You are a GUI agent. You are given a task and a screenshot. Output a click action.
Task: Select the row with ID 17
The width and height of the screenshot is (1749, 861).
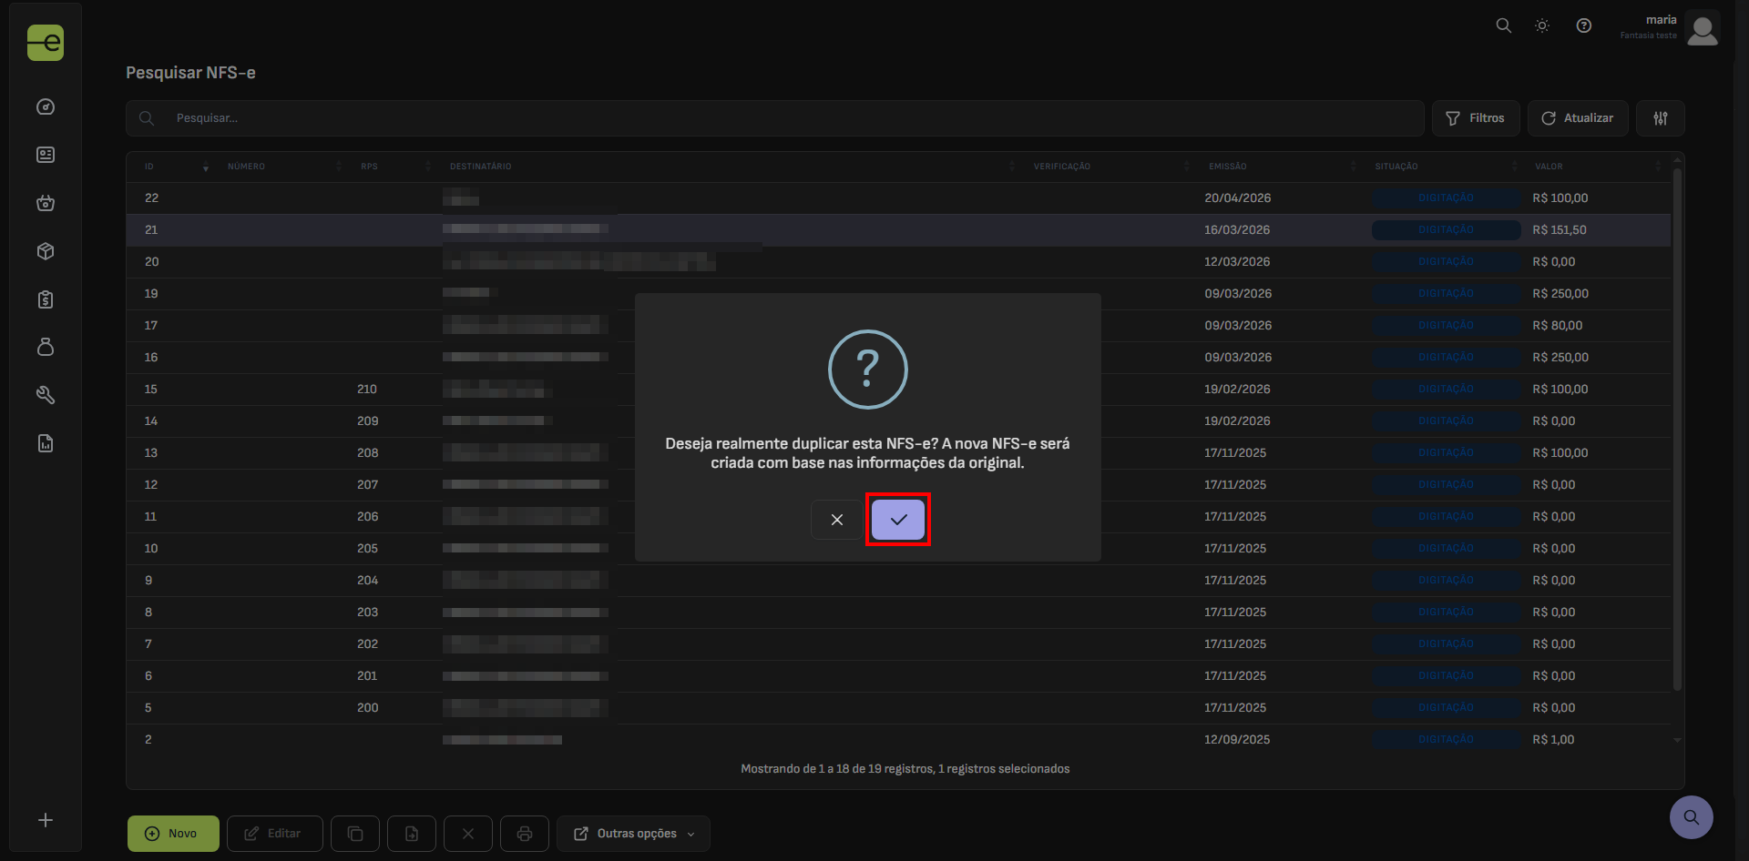pos(898,326)
